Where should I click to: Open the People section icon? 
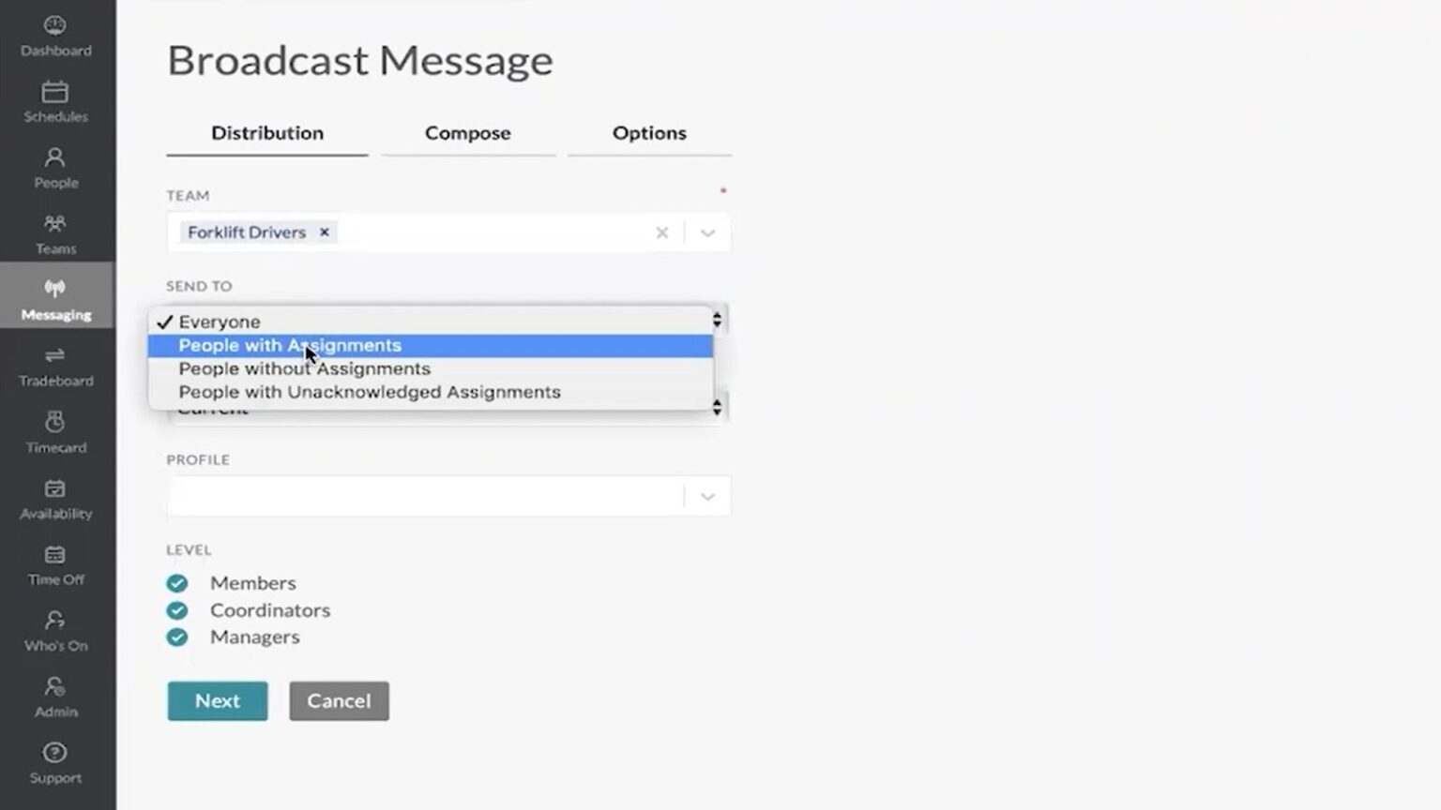[55, 158]
